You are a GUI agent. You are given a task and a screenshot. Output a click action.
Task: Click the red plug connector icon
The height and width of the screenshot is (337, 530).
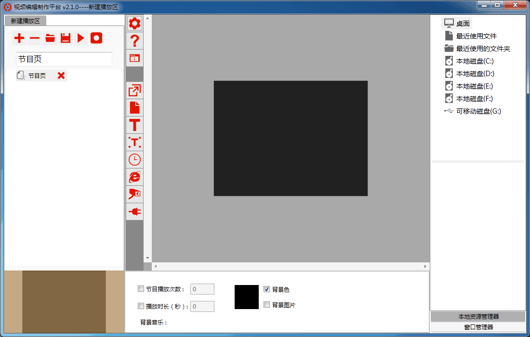[x=134, y=212]
